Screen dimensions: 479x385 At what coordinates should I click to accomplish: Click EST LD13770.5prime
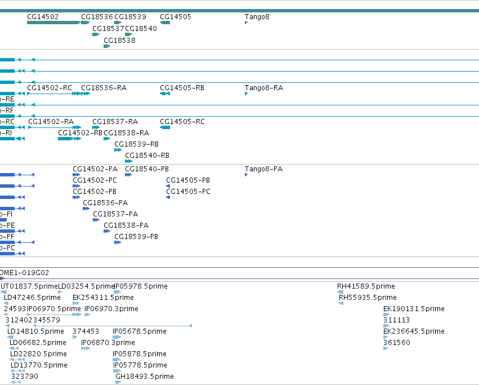(39, 365)
